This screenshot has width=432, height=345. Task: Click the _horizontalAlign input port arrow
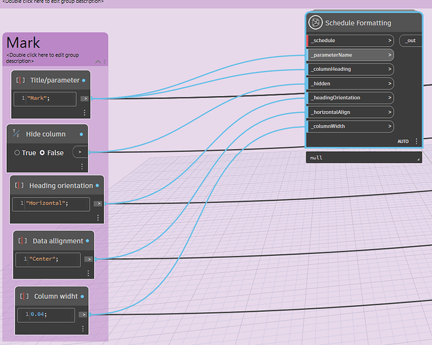390,112
